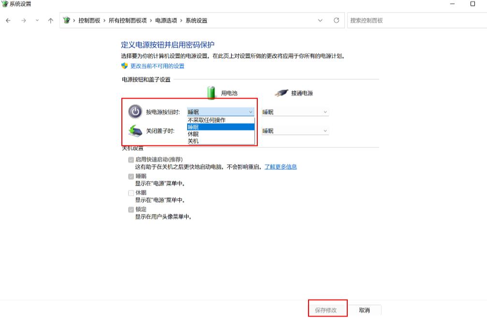
Task: Open 控制面板 breadcrumb
Action: pos(89,20)
